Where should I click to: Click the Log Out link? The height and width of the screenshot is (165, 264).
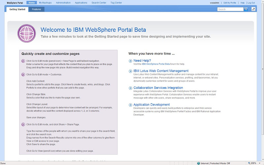tap(251, 3)
